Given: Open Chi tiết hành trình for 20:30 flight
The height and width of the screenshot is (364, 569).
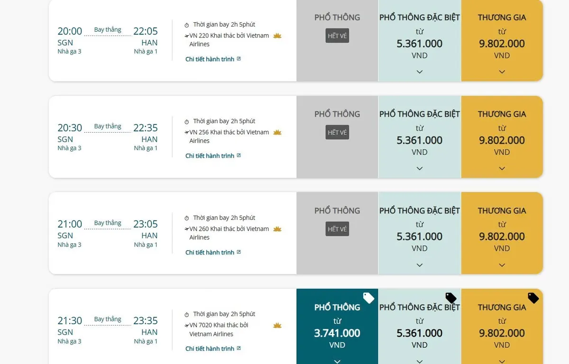Looking at the screenshot, I should pyautogui.click(x=210, y=156).
